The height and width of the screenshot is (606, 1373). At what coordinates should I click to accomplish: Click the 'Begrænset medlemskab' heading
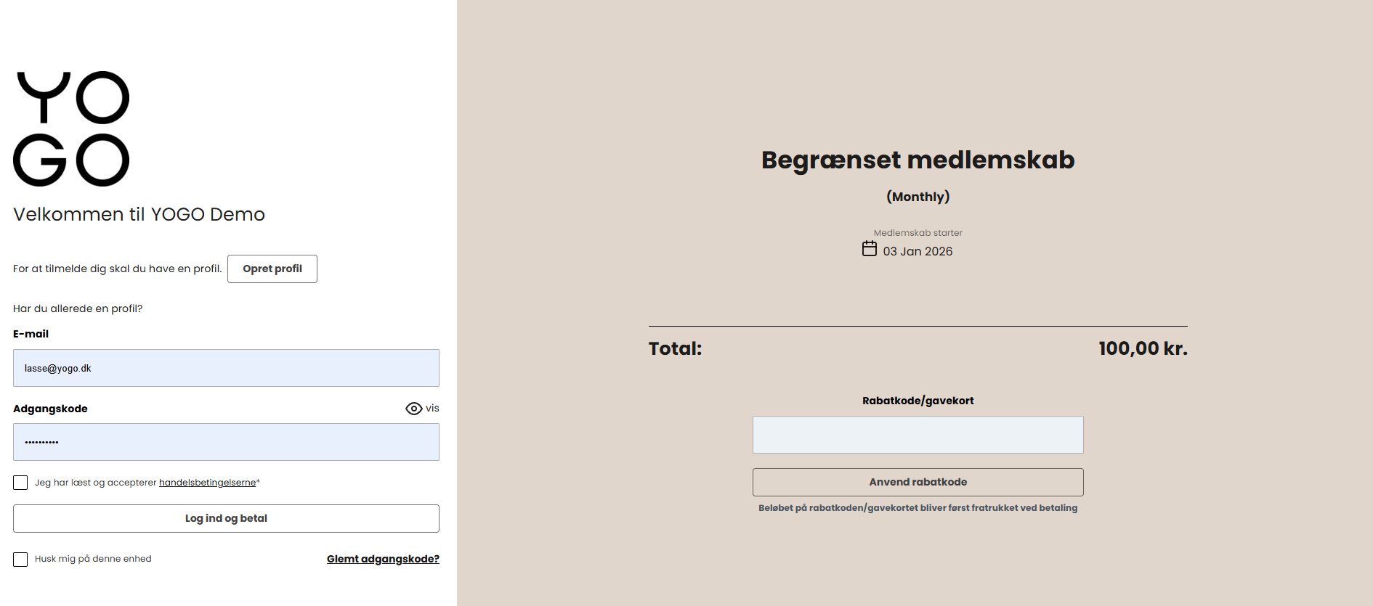point(918,160)
